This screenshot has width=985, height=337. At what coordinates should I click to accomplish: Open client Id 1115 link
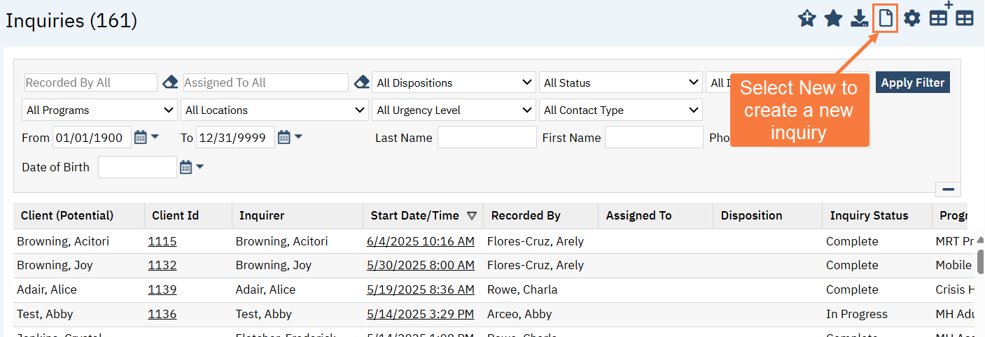[162, 241]
